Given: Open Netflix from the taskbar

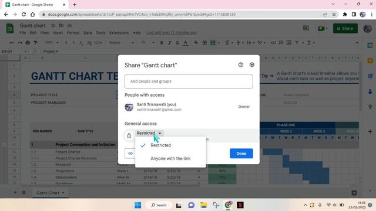Looking at the screenshot, I should coord(240,205).
